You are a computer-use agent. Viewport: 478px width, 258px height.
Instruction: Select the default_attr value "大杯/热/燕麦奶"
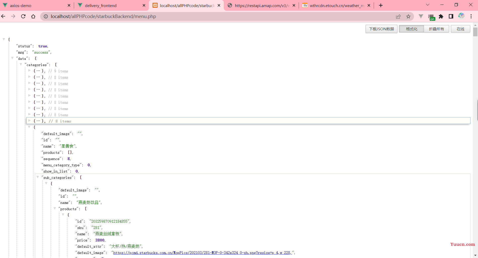tap(125, 246)
